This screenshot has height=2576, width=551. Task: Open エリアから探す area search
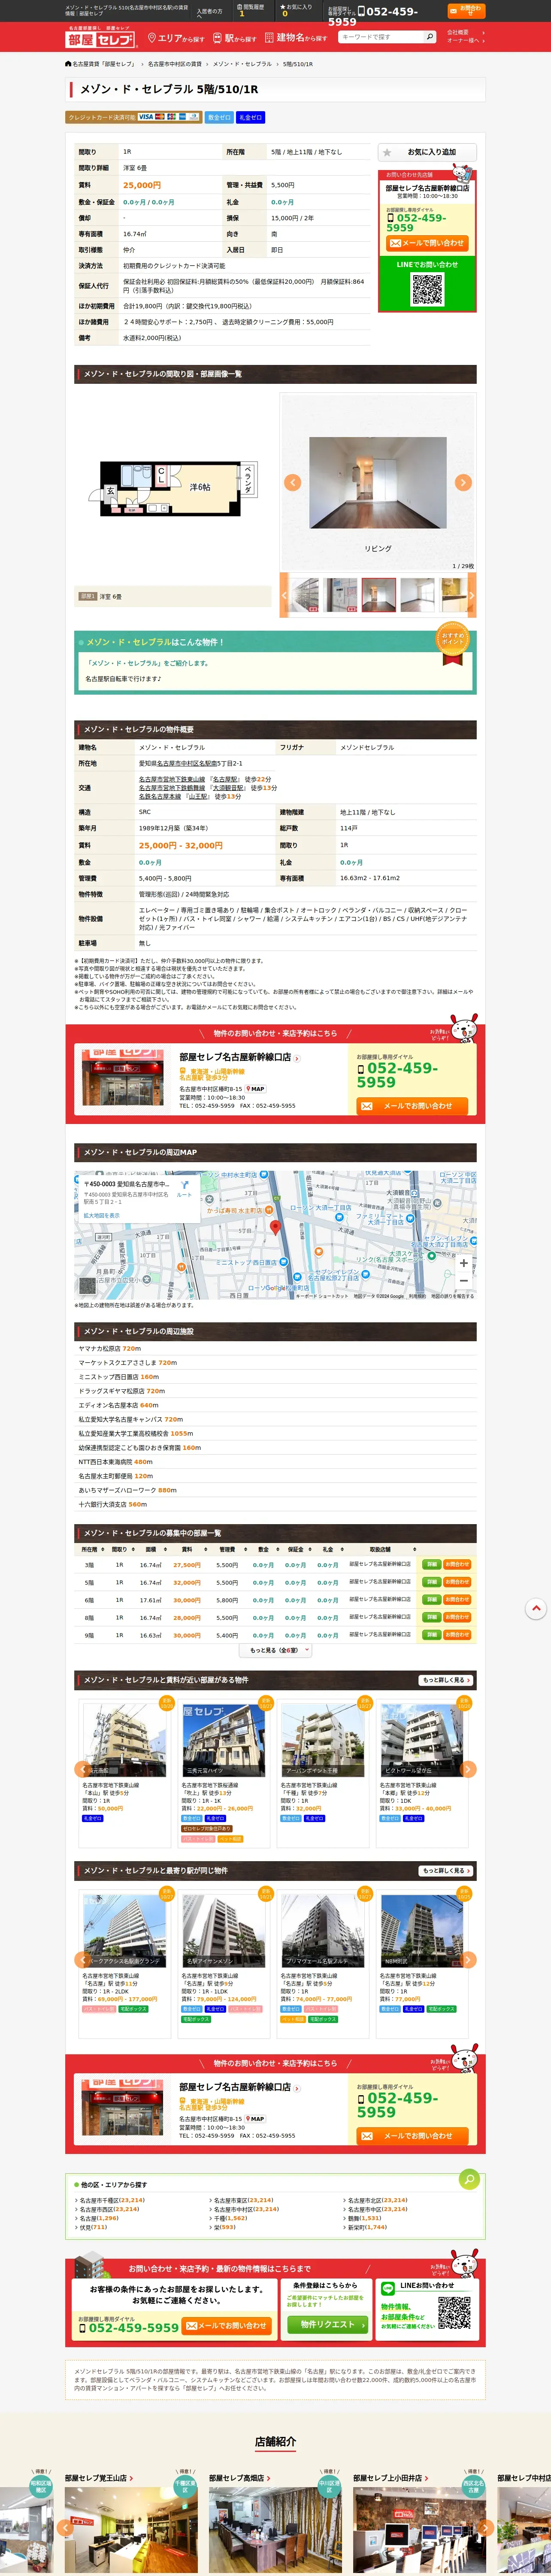176,38
